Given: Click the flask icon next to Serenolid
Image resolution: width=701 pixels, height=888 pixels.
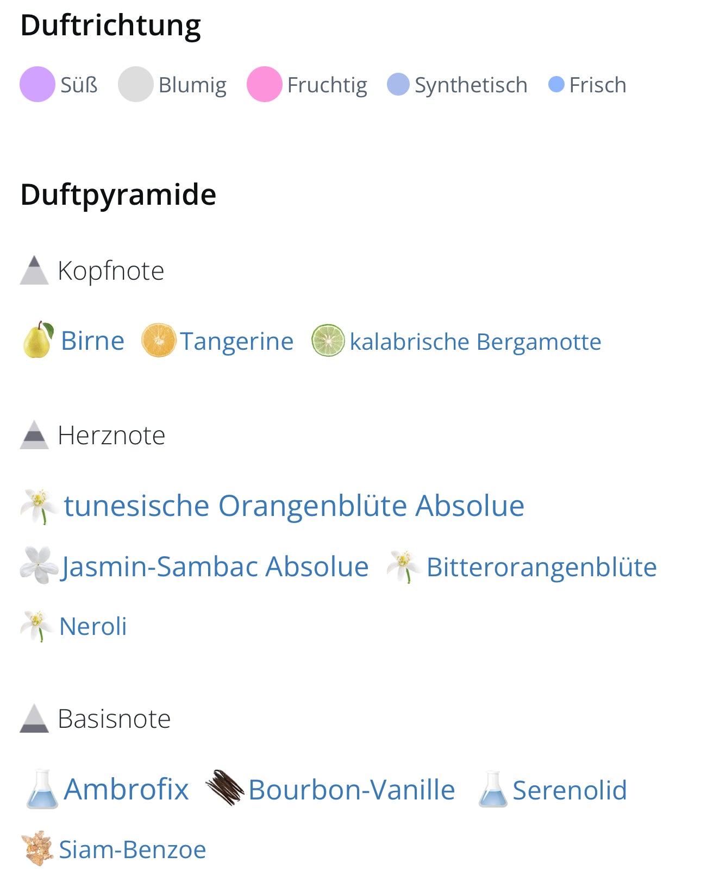Looking at the screenshot, I should tap(493, 789).
